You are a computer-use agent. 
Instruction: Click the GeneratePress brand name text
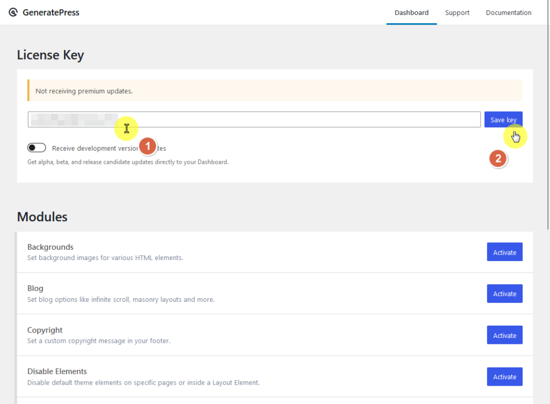point(51,12)
